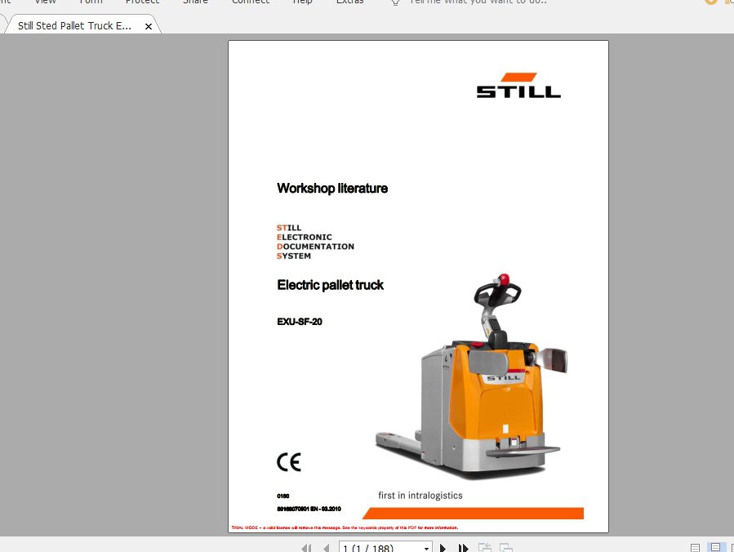Click the Tell me what you want to do box

coord(478,2)
